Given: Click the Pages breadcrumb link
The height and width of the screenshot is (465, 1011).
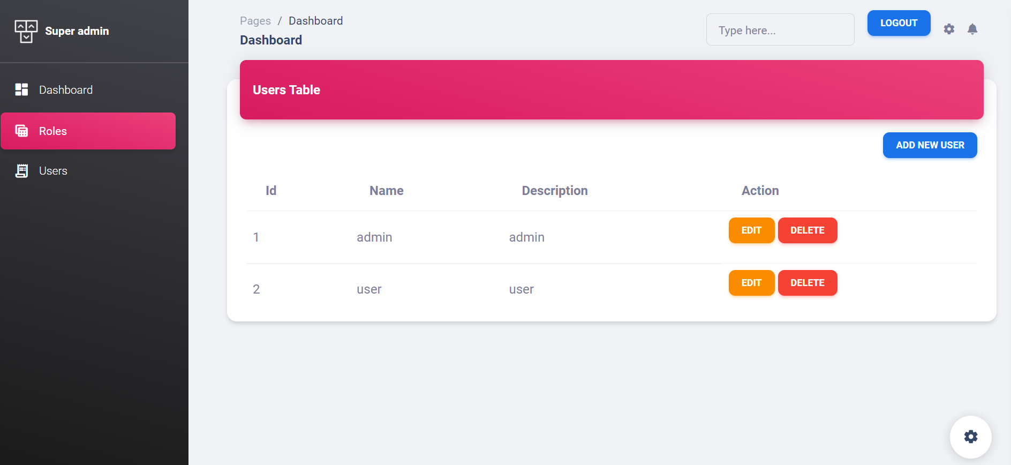Looking at the screenshot, I should coord(255,21).
